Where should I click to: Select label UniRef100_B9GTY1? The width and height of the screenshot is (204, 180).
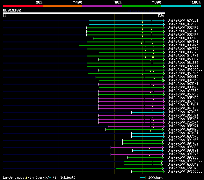(x=183, y=151)
